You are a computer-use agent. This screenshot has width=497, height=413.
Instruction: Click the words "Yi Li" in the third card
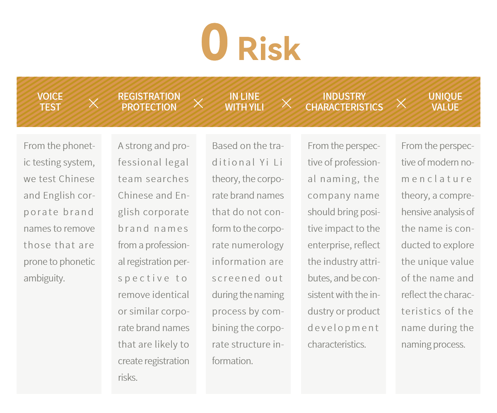click(271, 162)
